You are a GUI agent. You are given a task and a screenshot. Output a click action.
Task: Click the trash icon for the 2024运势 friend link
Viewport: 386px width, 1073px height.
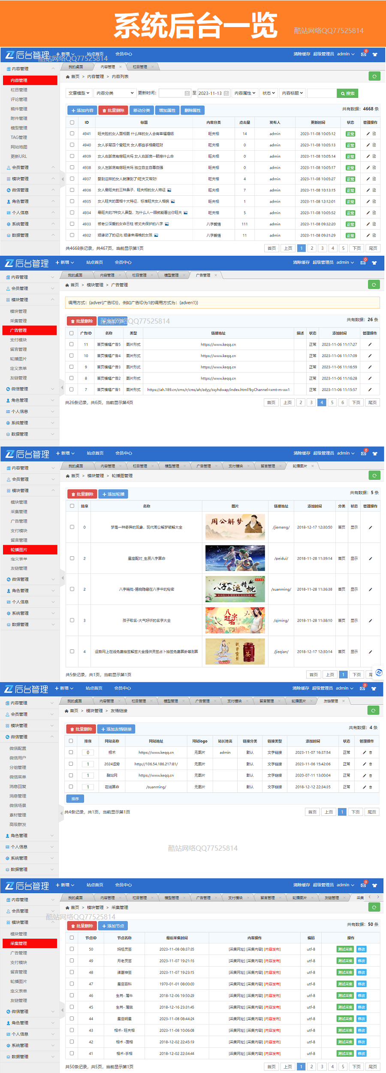coord(371,764)
